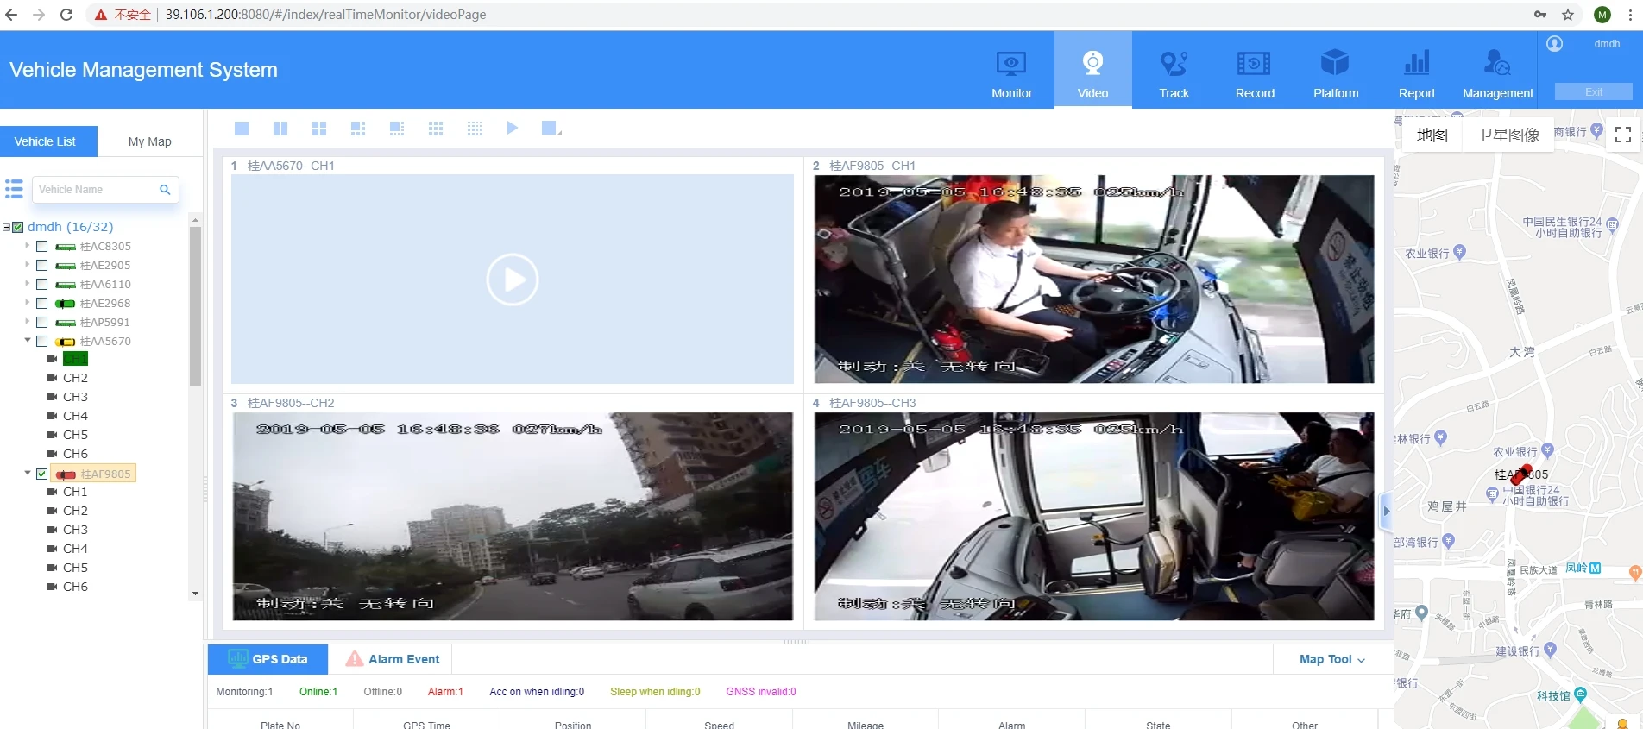This screenshot has width=1643, height=729.
Task: Click the Exit button
Action: point(1593,92)
